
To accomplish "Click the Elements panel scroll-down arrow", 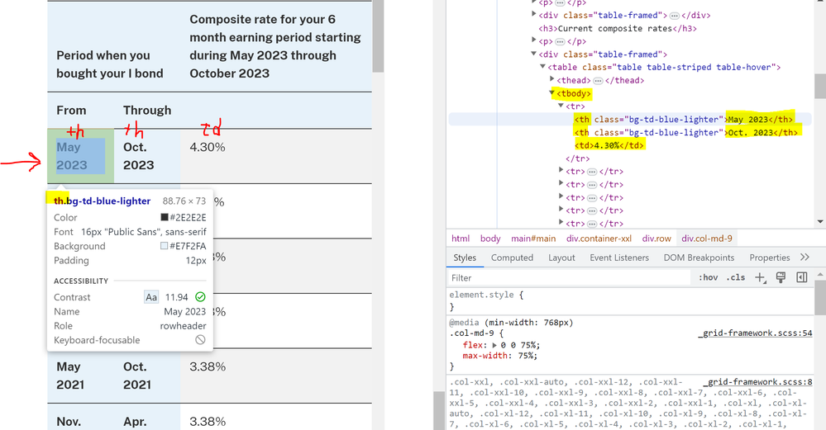I will click(x=820, y=222).
